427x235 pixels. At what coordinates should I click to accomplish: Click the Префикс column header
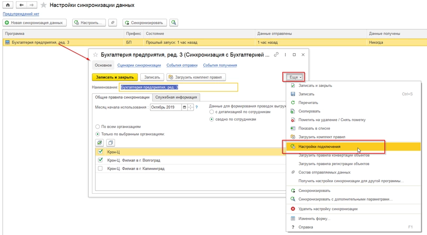(134, 33)
